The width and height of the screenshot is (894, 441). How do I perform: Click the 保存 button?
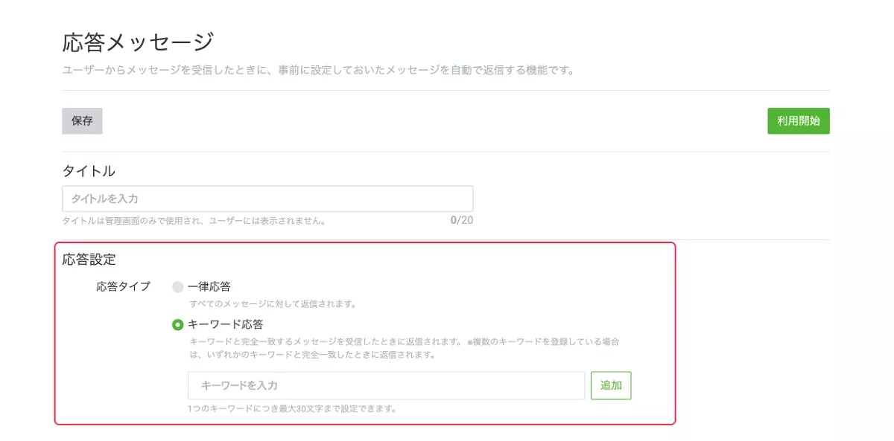(x=82, y=121)
